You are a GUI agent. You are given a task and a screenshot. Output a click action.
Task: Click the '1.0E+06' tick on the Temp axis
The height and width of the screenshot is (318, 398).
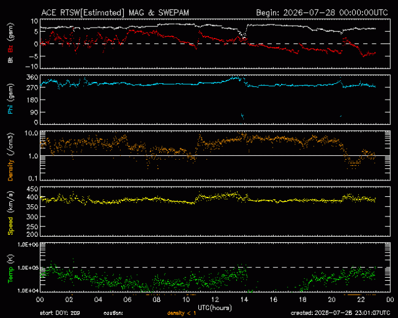click(x=28, y=245)
